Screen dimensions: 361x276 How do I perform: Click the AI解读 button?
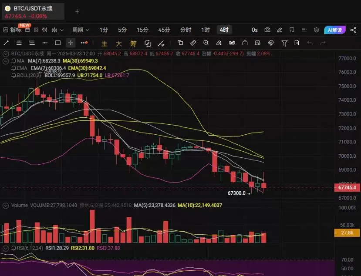(335, 30)
